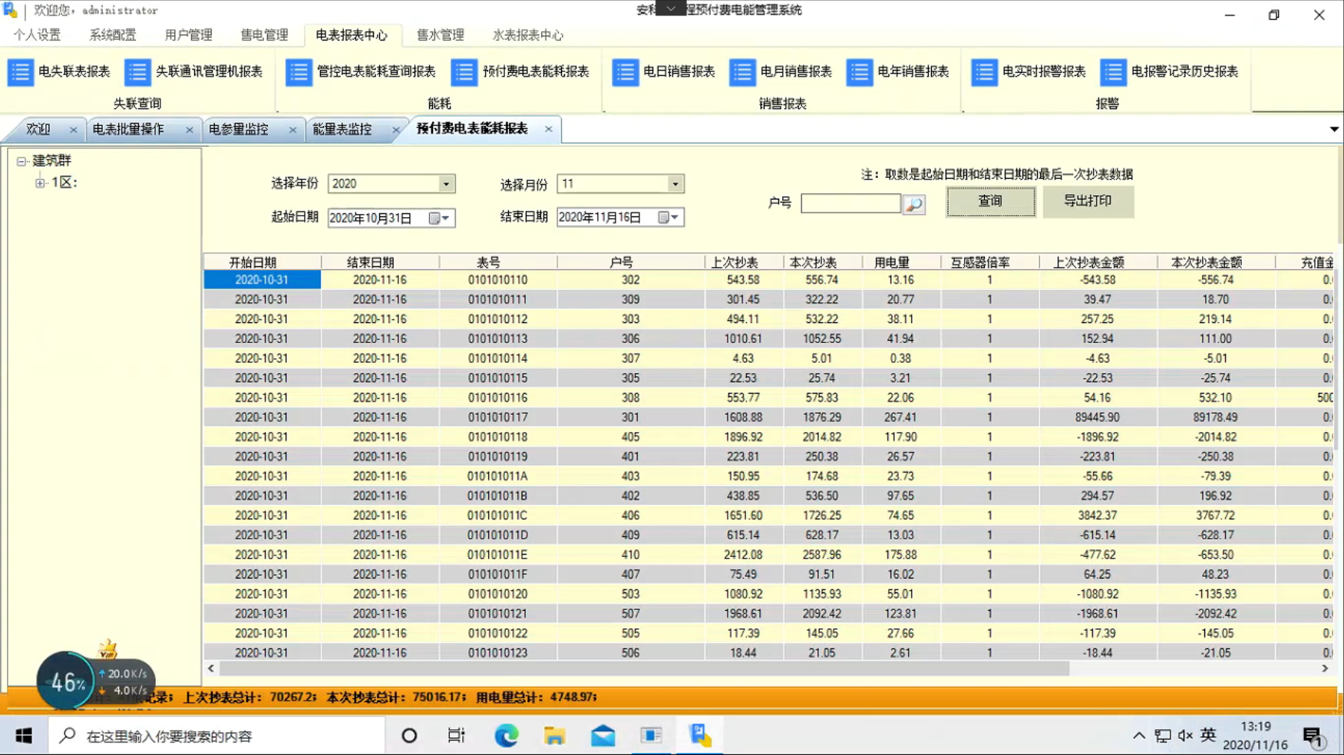1344x755 pixels.
Task: Open the notification center icon
Action: click(x=1313, y=737)
